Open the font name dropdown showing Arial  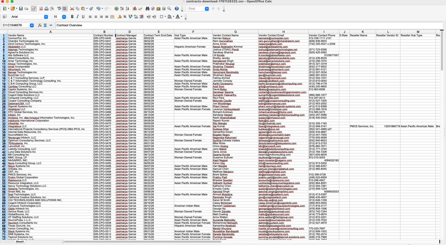pyautogui.click(x=46, y=17)
